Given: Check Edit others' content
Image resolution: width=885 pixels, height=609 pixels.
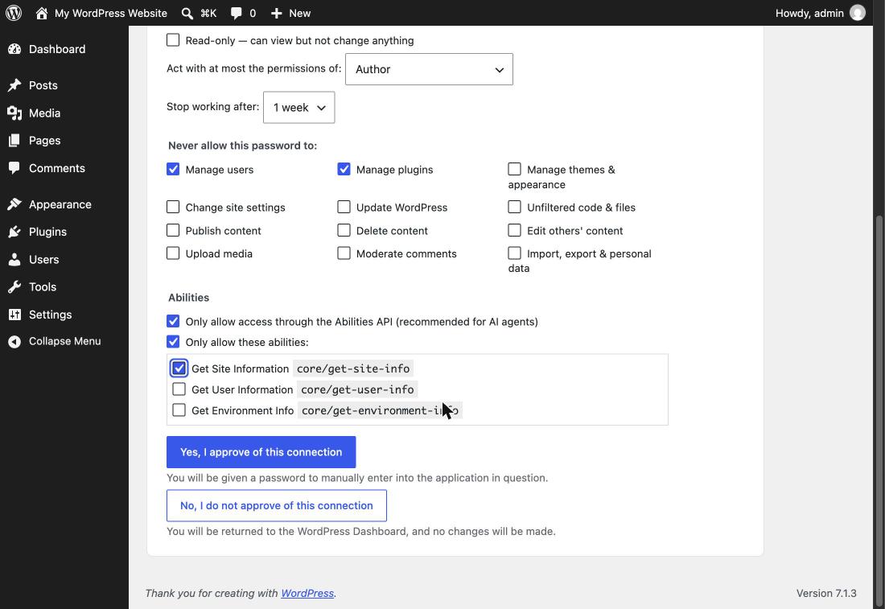Looking at the screenshot, I should pos(514,230).
